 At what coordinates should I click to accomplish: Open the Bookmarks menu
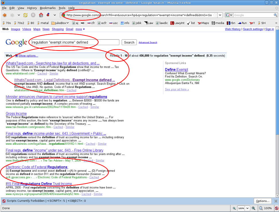(48, 8)
